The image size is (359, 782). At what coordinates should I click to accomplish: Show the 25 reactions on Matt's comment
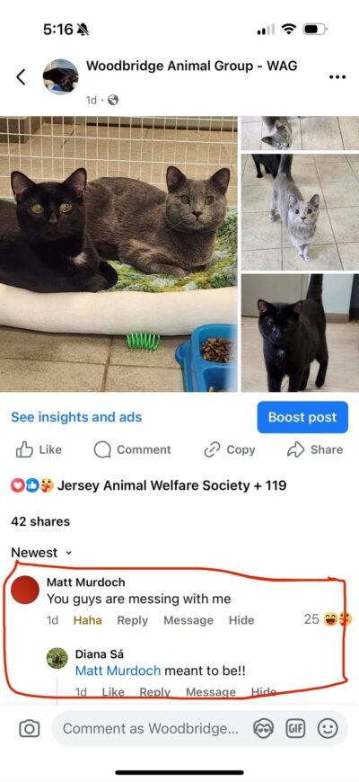(328, 619)
